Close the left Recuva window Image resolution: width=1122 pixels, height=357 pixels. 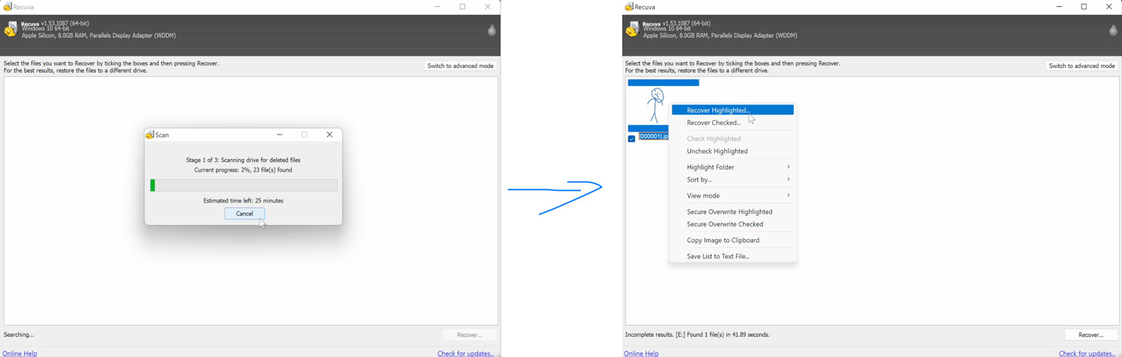click(488, 7)
